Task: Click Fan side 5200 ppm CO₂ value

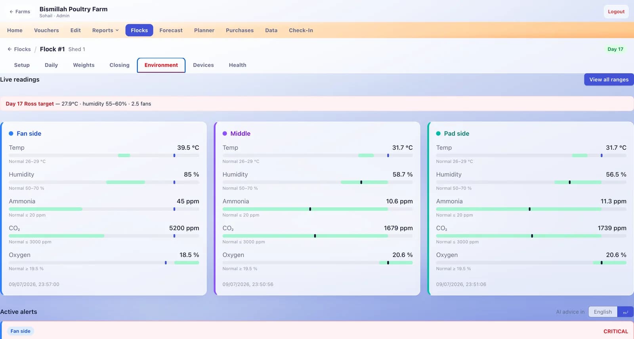Action: coord(184,228)
